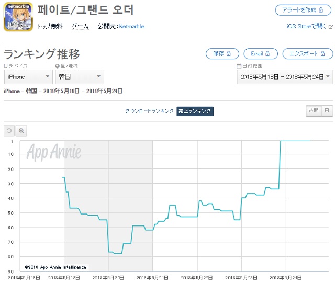Click the 2018年5月20日 axis label

point(108,278)
